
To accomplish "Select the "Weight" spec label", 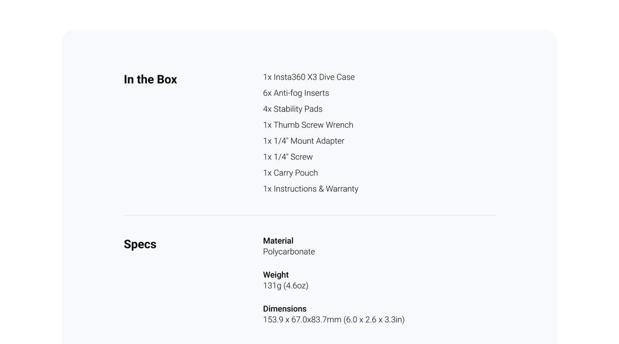I will point(276,275).
